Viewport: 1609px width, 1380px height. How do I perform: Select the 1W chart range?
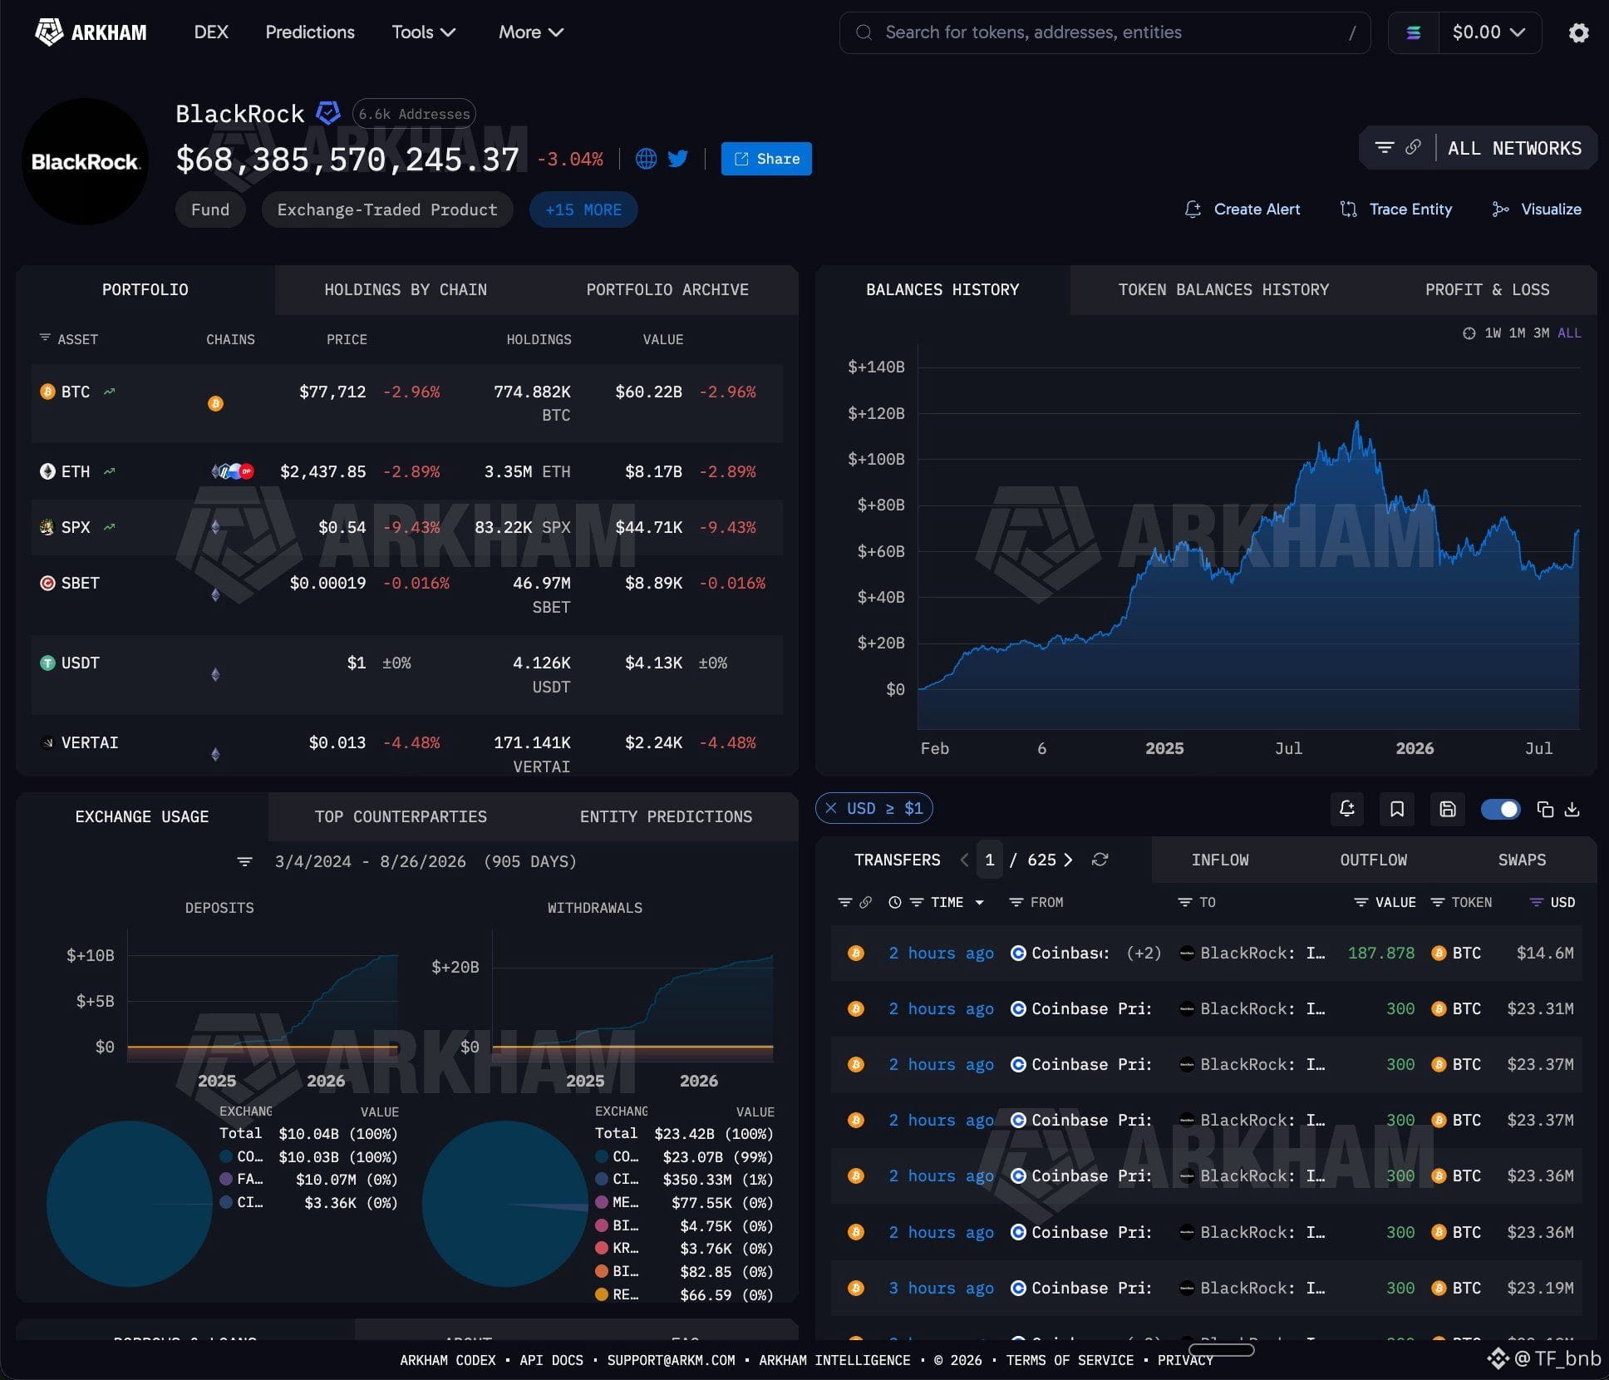[1493, 333]
